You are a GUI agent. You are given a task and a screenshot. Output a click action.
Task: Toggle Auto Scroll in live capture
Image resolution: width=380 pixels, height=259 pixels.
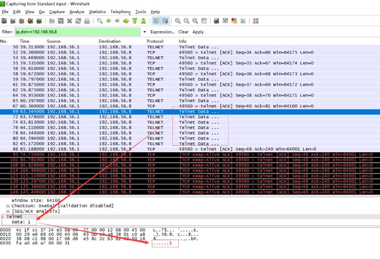[165, 21]
